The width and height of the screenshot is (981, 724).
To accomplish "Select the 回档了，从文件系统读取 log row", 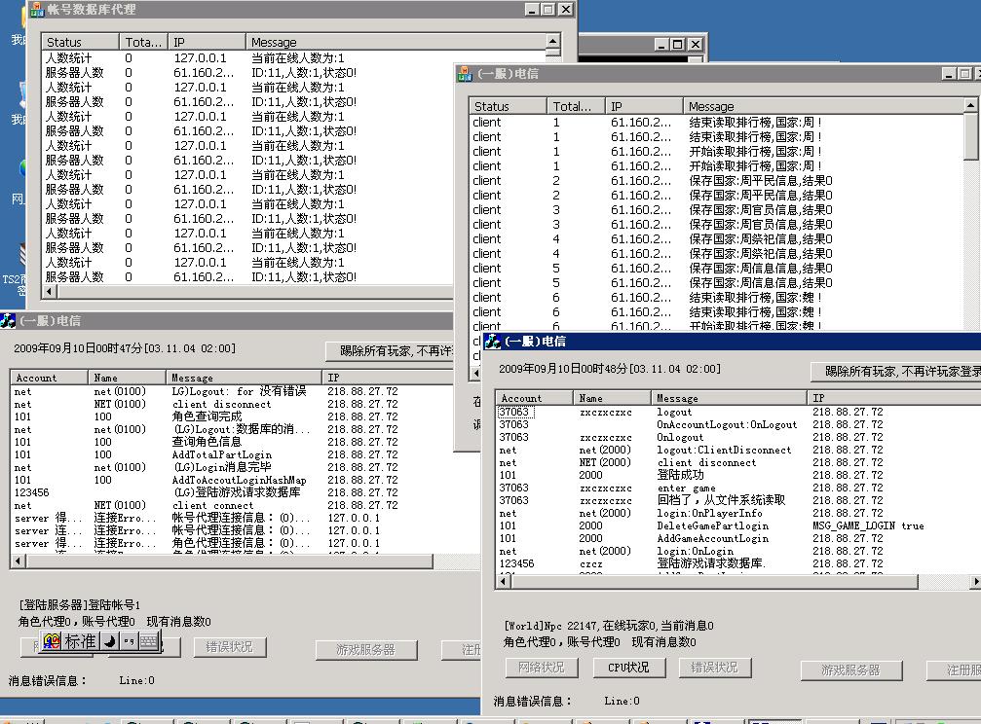I will [x=719, y=500].
